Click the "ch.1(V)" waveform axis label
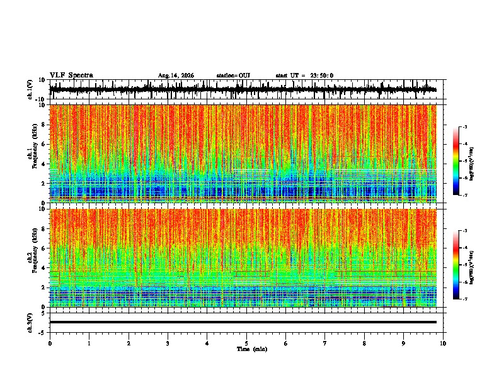 coord(30,89)
